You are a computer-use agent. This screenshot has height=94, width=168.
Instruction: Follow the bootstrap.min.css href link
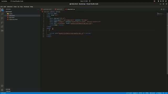pyautogui.click(x=81, y=23)
